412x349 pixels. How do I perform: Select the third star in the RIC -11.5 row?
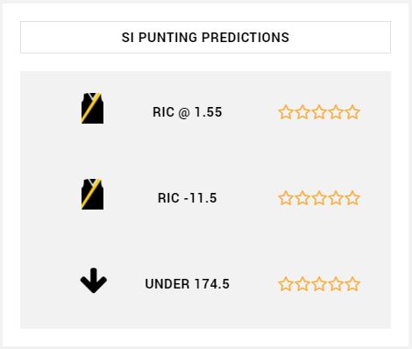tap(319, 198)
